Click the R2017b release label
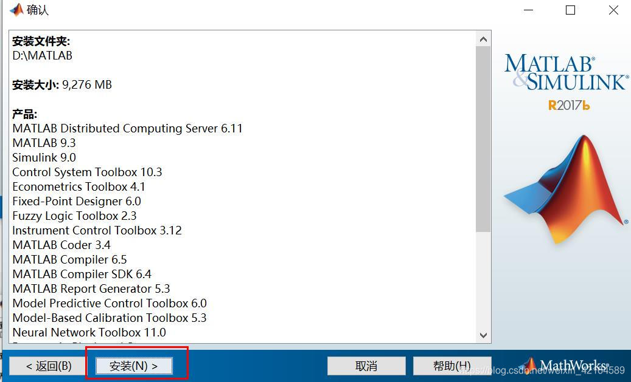The image size is (631, 382). (569, 105)
